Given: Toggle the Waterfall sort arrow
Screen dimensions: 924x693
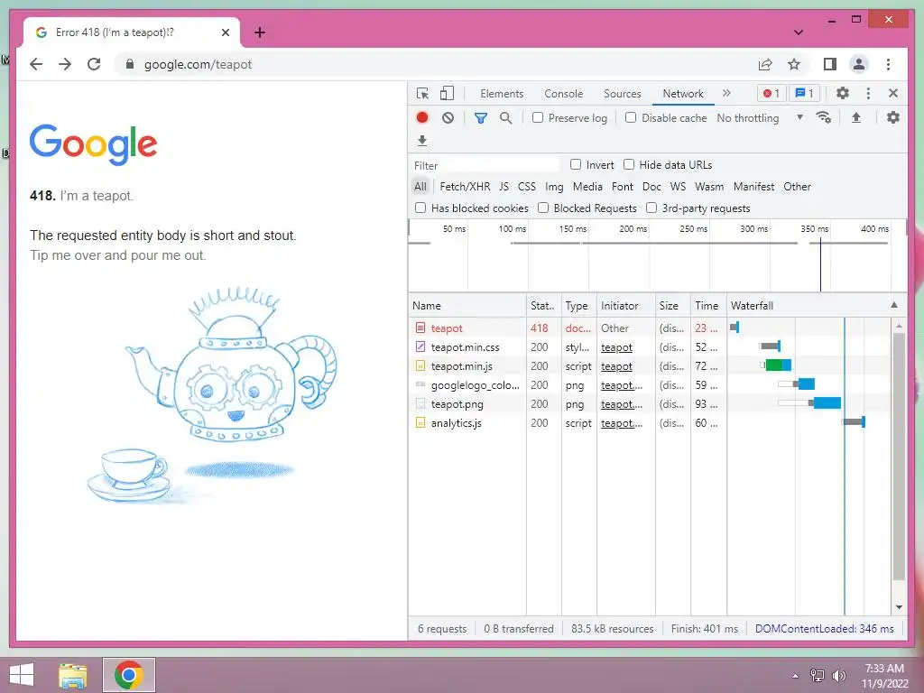Looking at the screenshot, I should 894,305.
